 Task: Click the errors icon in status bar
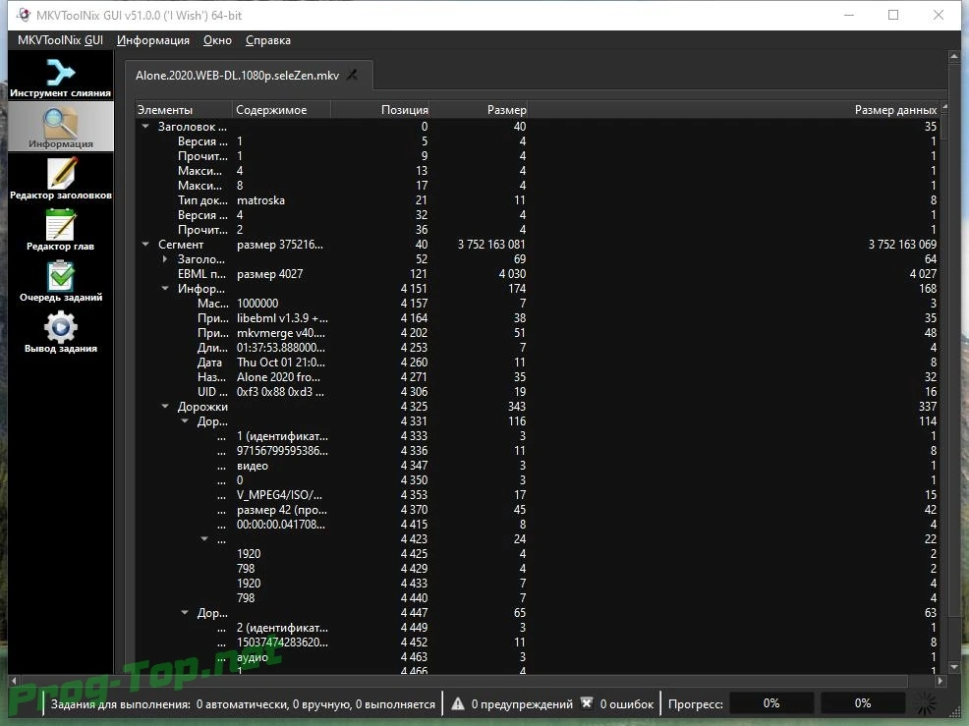(x=587, y=703)
